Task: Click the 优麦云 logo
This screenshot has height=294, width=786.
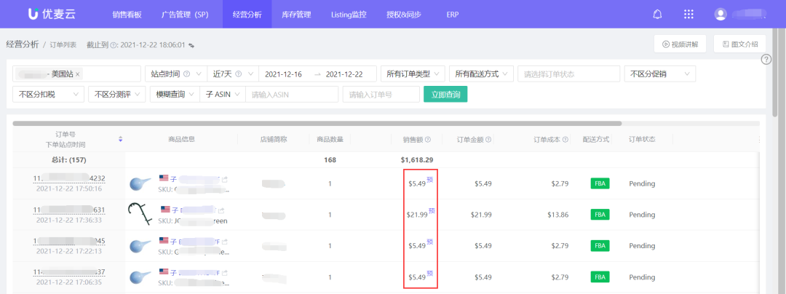Action: tap(52, 15)
